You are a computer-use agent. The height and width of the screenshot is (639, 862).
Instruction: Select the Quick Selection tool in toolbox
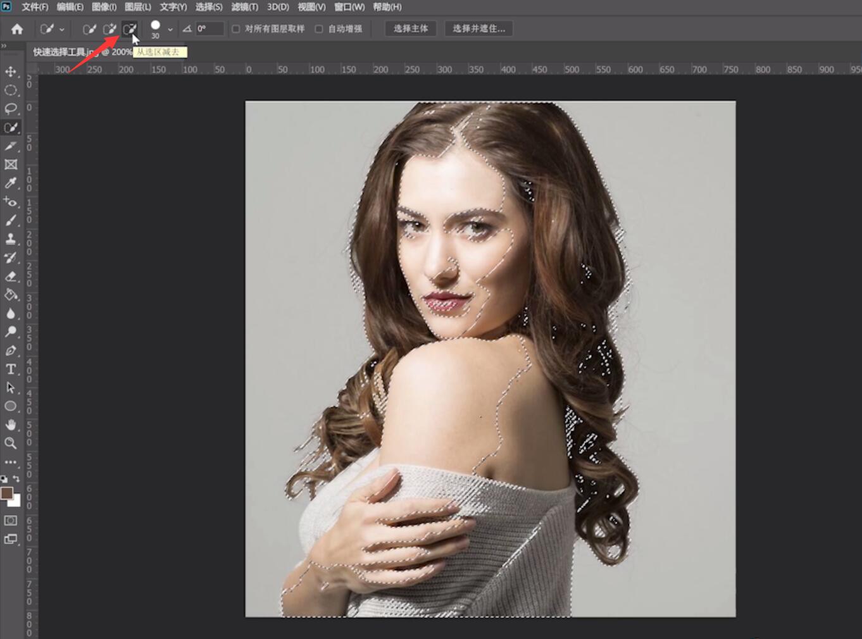(11, 127)
